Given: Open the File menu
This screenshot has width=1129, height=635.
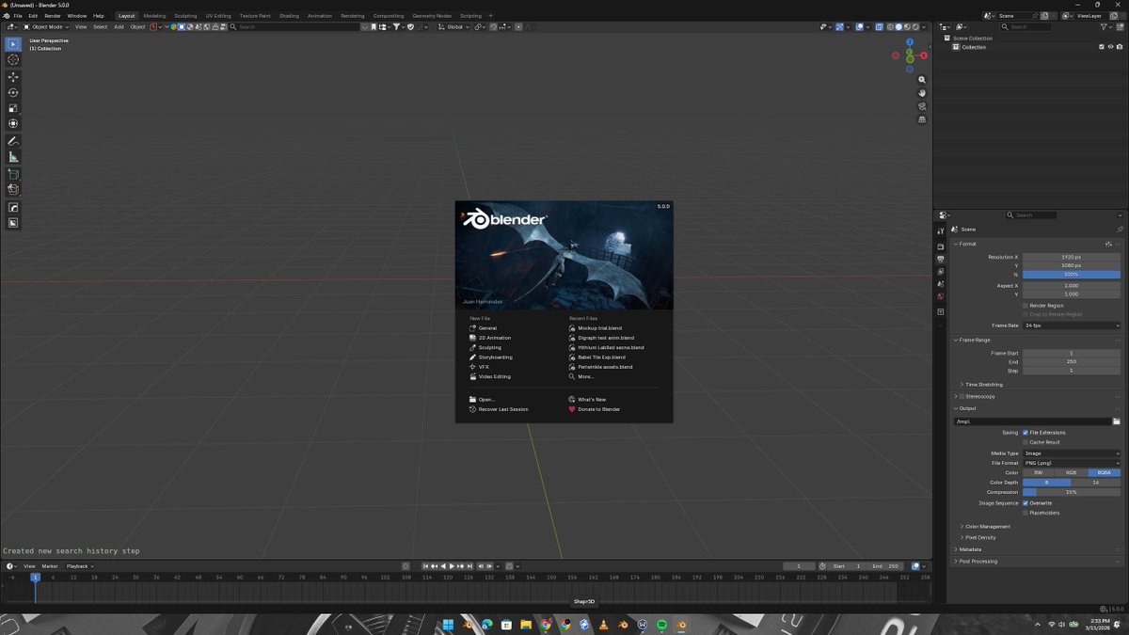Looking at the screenshot, I should click(18, 16).
